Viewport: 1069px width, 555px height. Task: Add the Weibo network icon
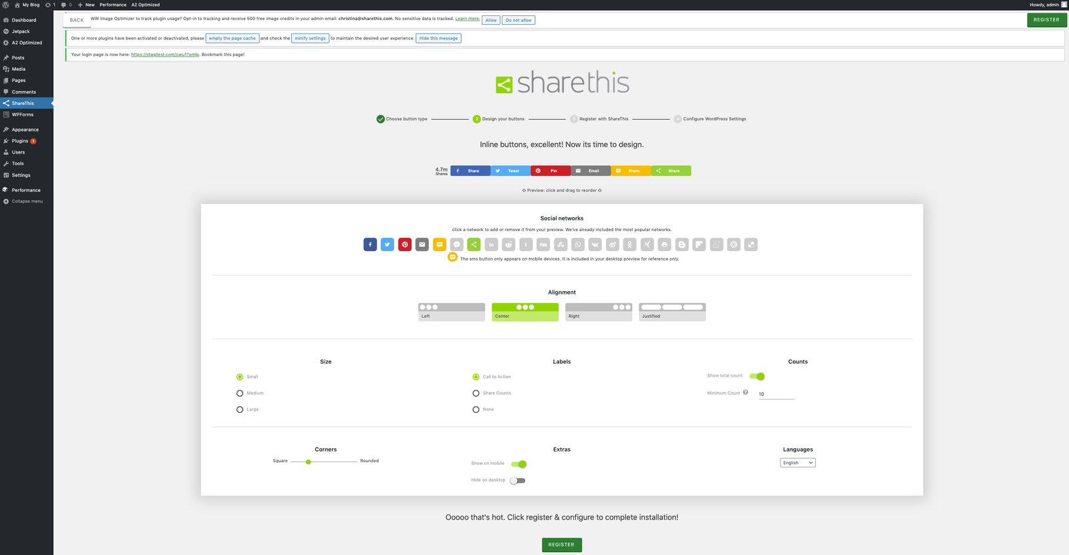click(613, 244)
